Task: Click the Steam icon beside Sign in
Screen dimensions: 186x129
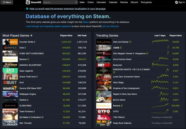Action: [176, 2]
